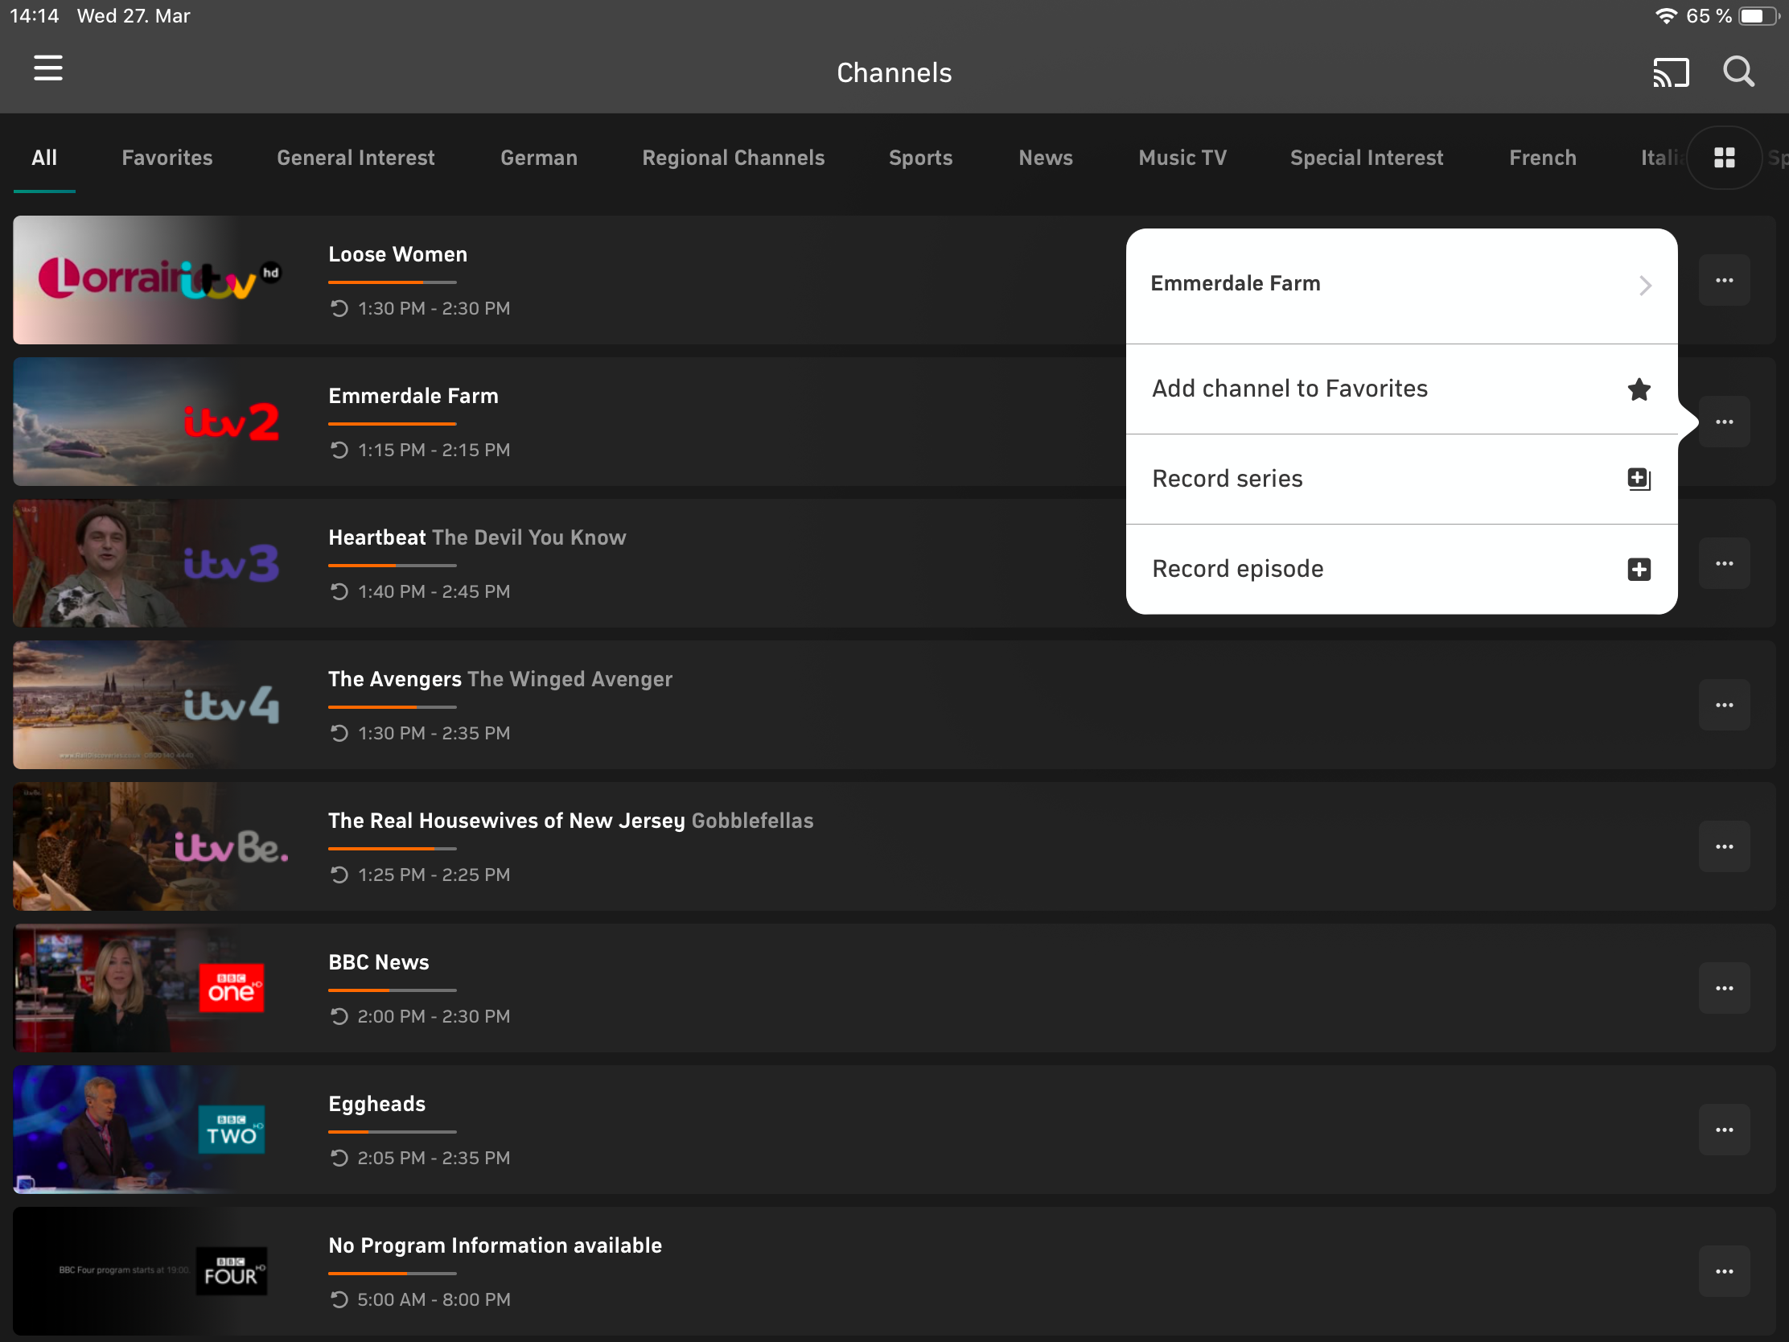The height and width of the screenshot is (1342, 1789).
Task: Tap restart icon beside 2:05 PM - 2:35 PM
Action: (339, 1158)
